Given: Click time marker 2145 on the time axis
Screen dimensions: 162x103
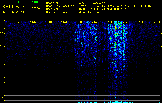Looking at the screenshot, I should coord(80,22).
